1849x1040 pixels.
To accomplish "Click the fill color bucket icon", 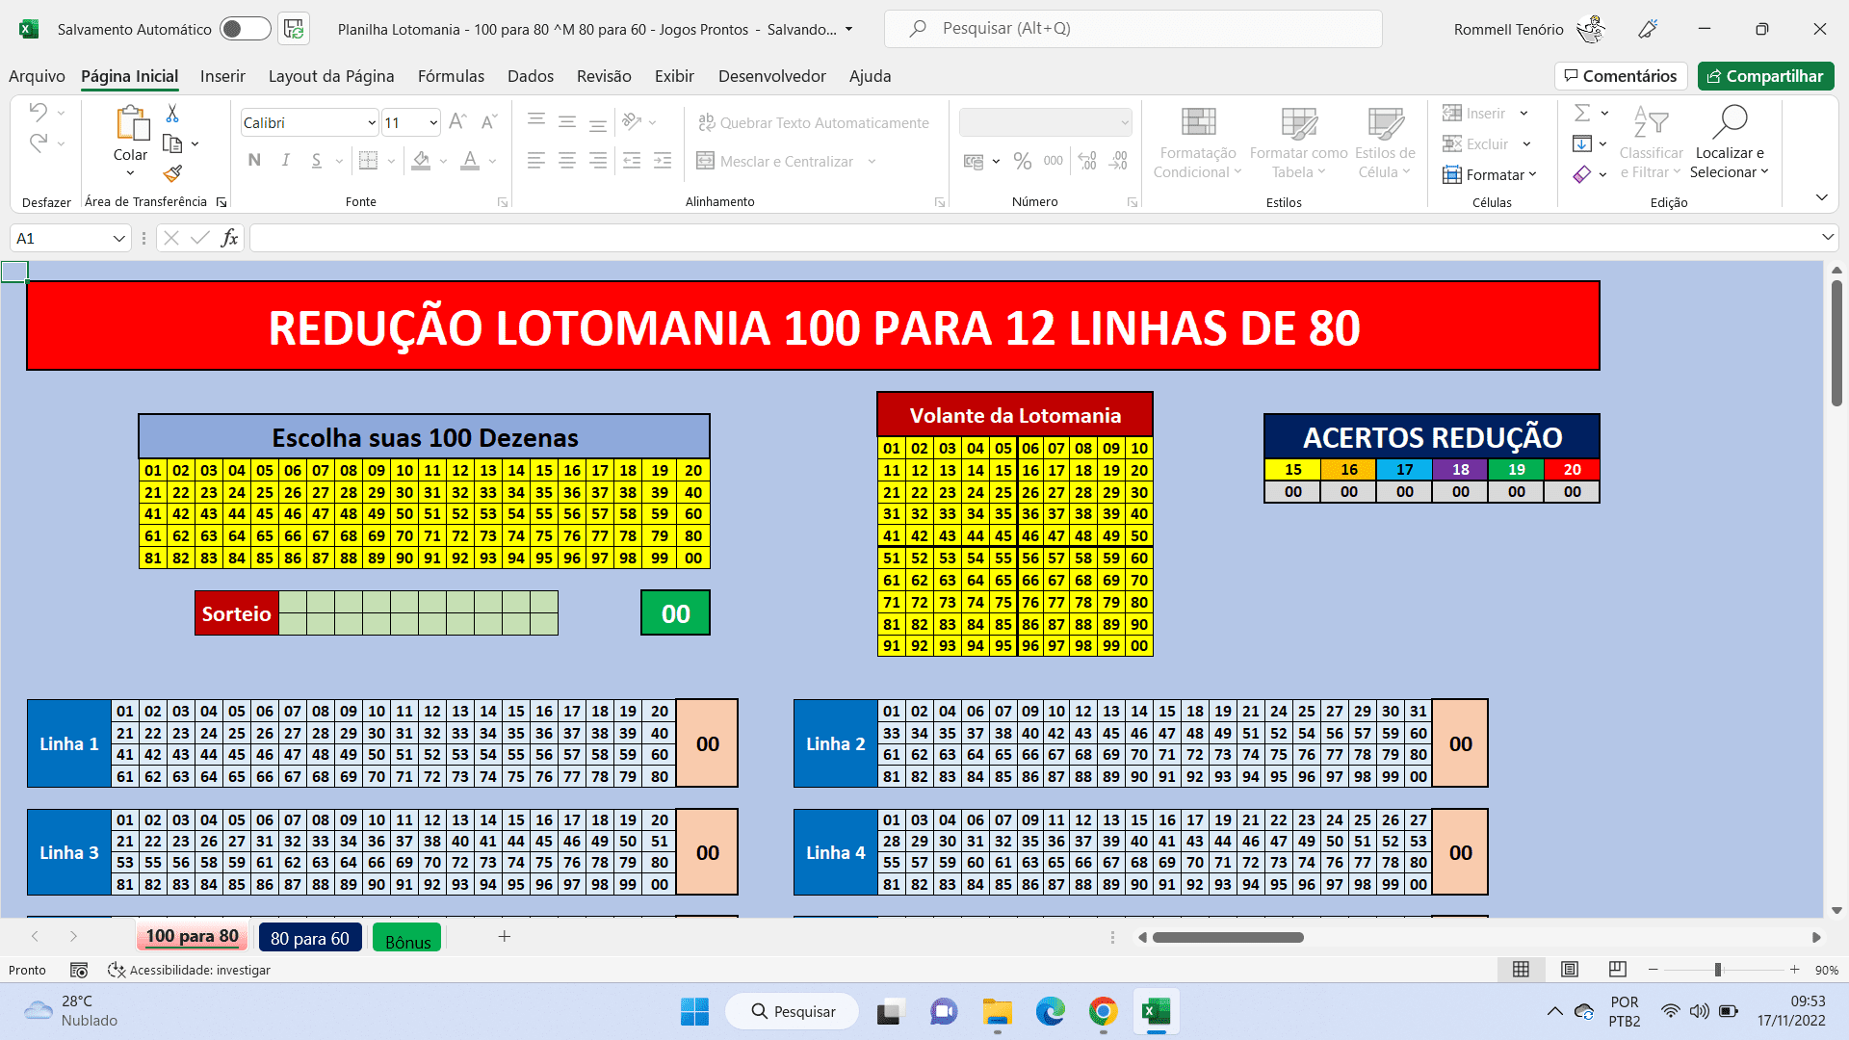I will 421,161.
